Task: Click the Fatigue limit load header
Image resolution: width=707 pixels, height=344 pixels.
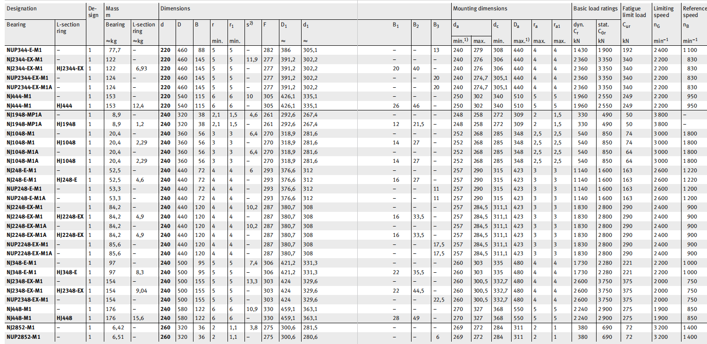Action: (634, 12)
